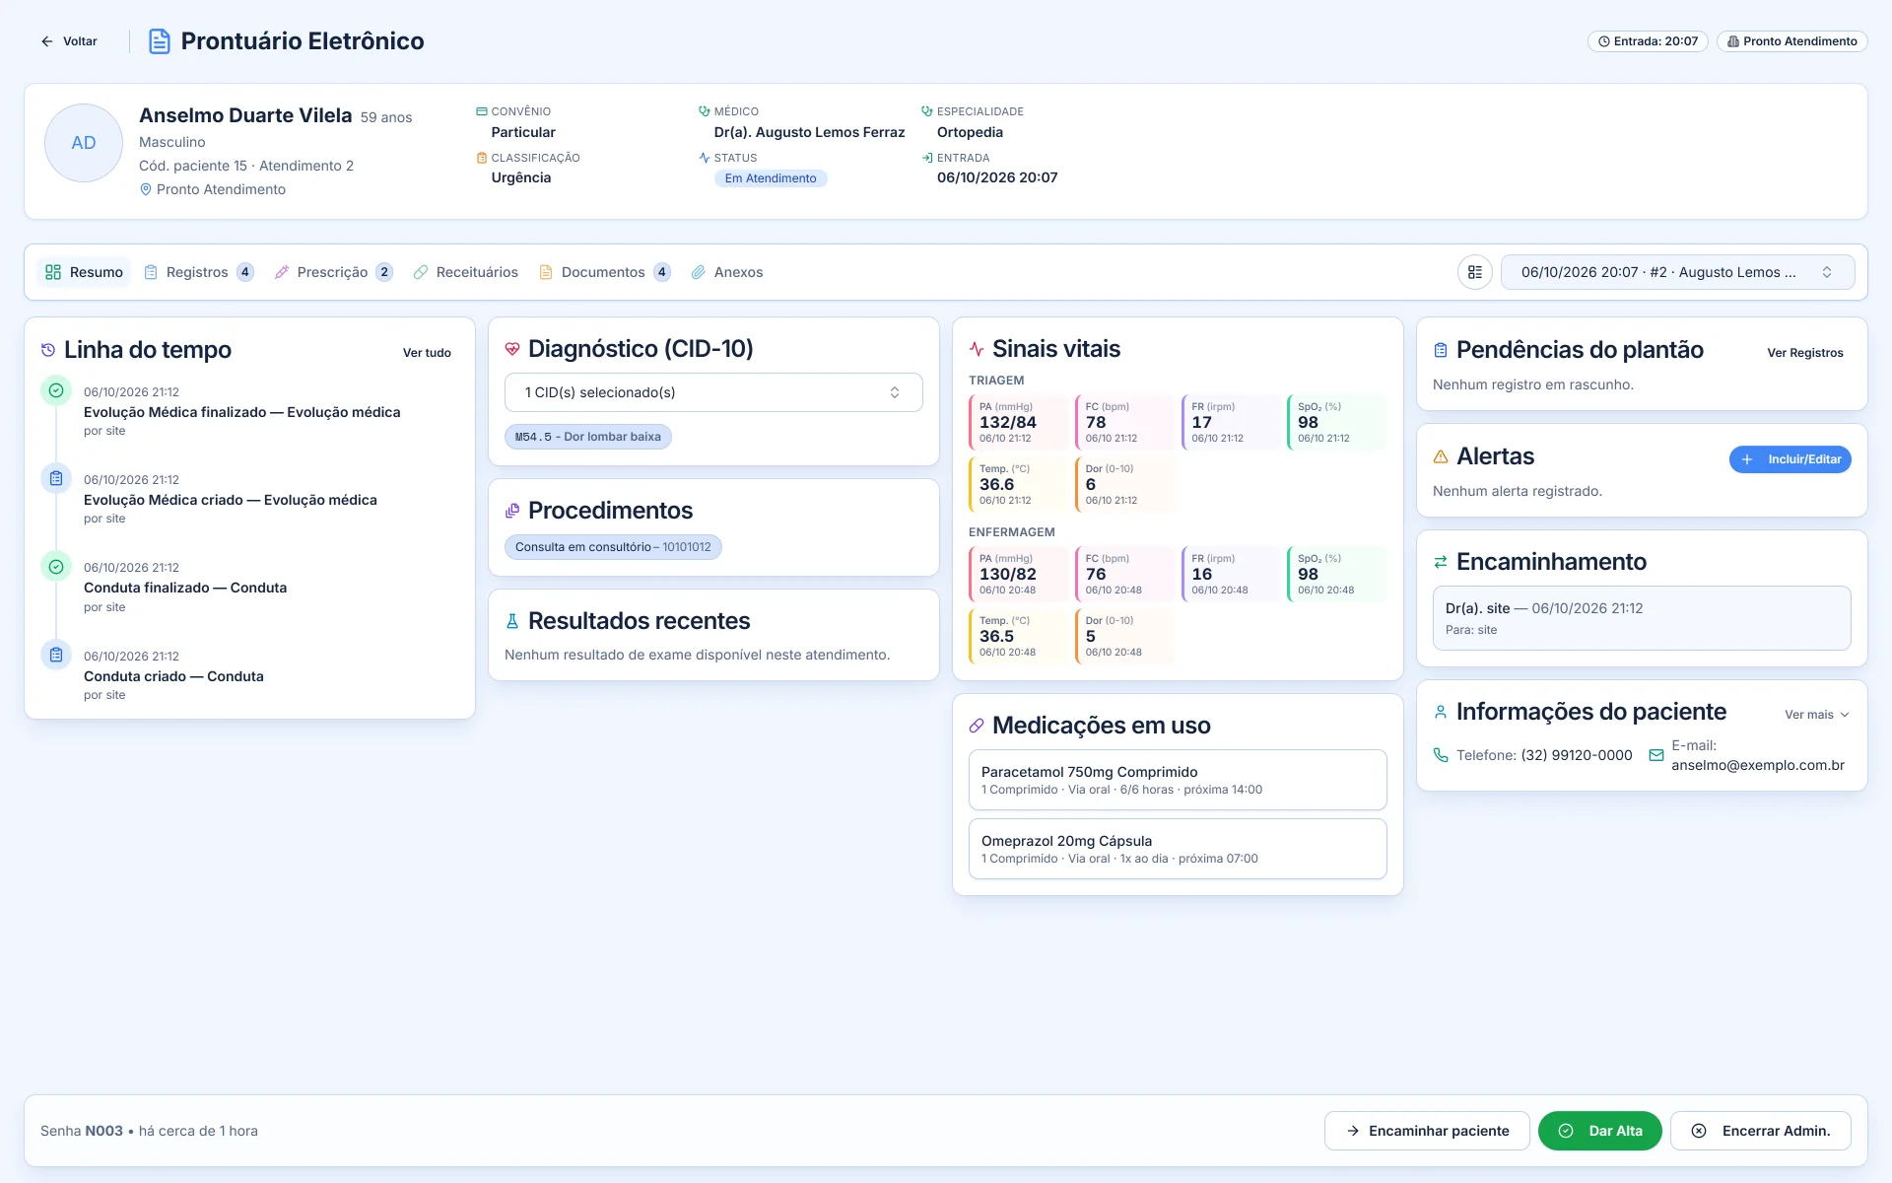Select the Paracetamol 750mg Comprimido card
Screen dimensions: 1892x1183
click(1178, 780)
